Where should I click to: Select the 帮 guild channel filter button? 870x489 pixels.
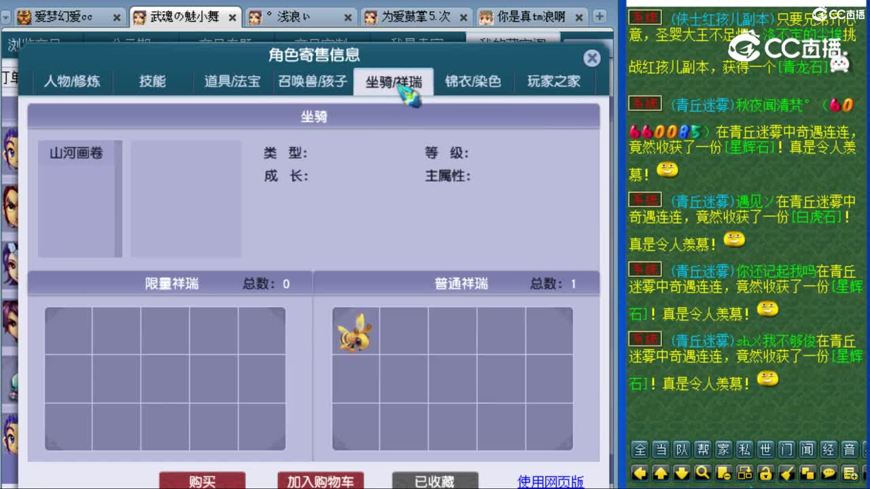pos(703,450)
